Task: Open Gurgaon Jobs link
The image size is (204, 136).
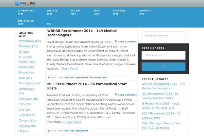Action: click(28, 120)
